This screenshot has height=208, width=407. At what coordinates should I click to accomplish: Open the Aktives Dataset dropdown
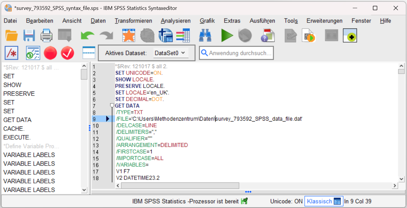point(170,53)
